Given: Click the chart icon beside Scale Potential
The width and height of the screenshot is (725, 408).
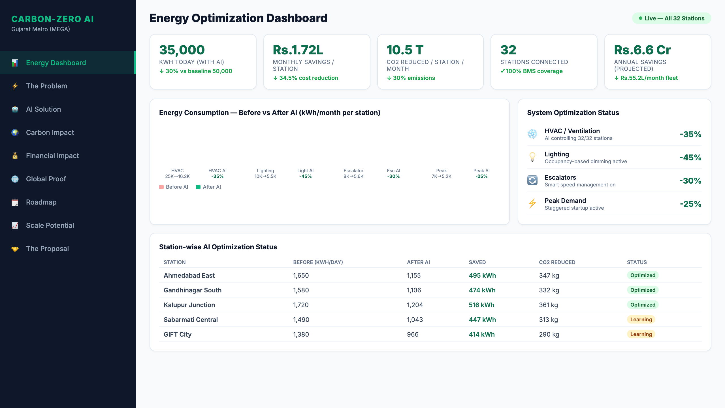Looking at the screenshot, I should pyautogui.click(x=15, y=225).
